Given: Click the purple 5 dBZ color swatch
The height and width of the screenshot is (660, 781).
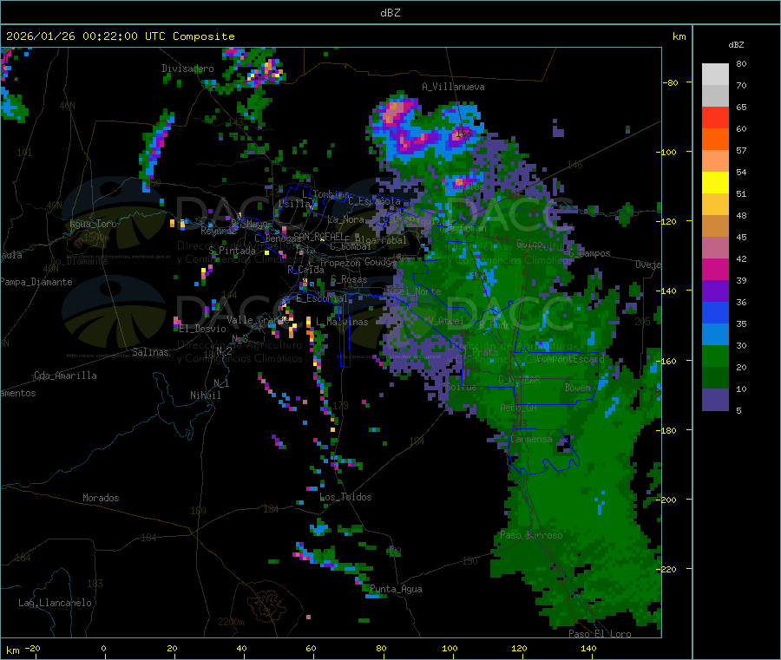Looking at the screenshot, I should [x=715, y=400].
